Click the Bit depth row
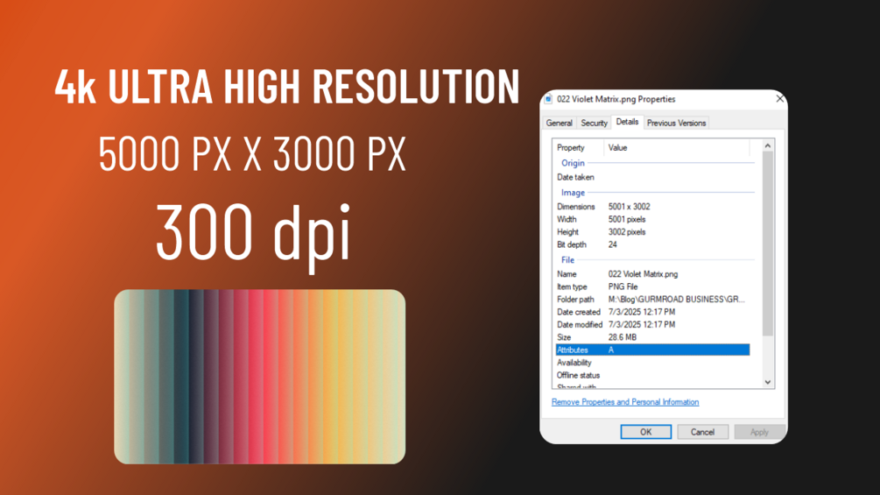The width and height of the screenshot is (880, 495). [x=652, y=244]
